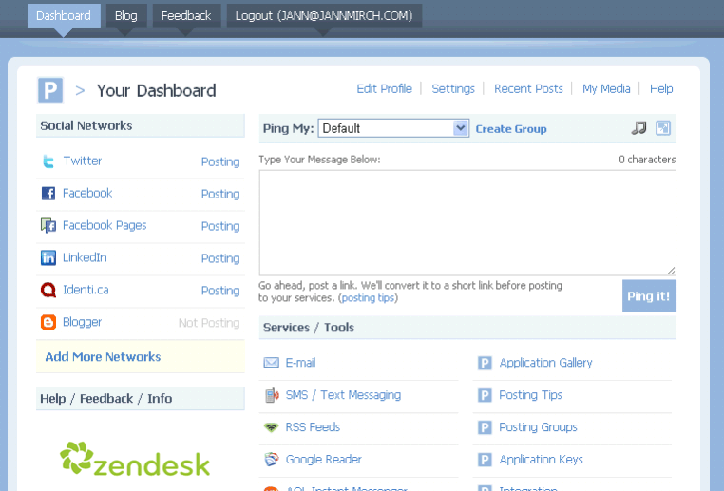Open the Dashboard tab
Screen dimensions: 724x491
click(x=64, y=16)
